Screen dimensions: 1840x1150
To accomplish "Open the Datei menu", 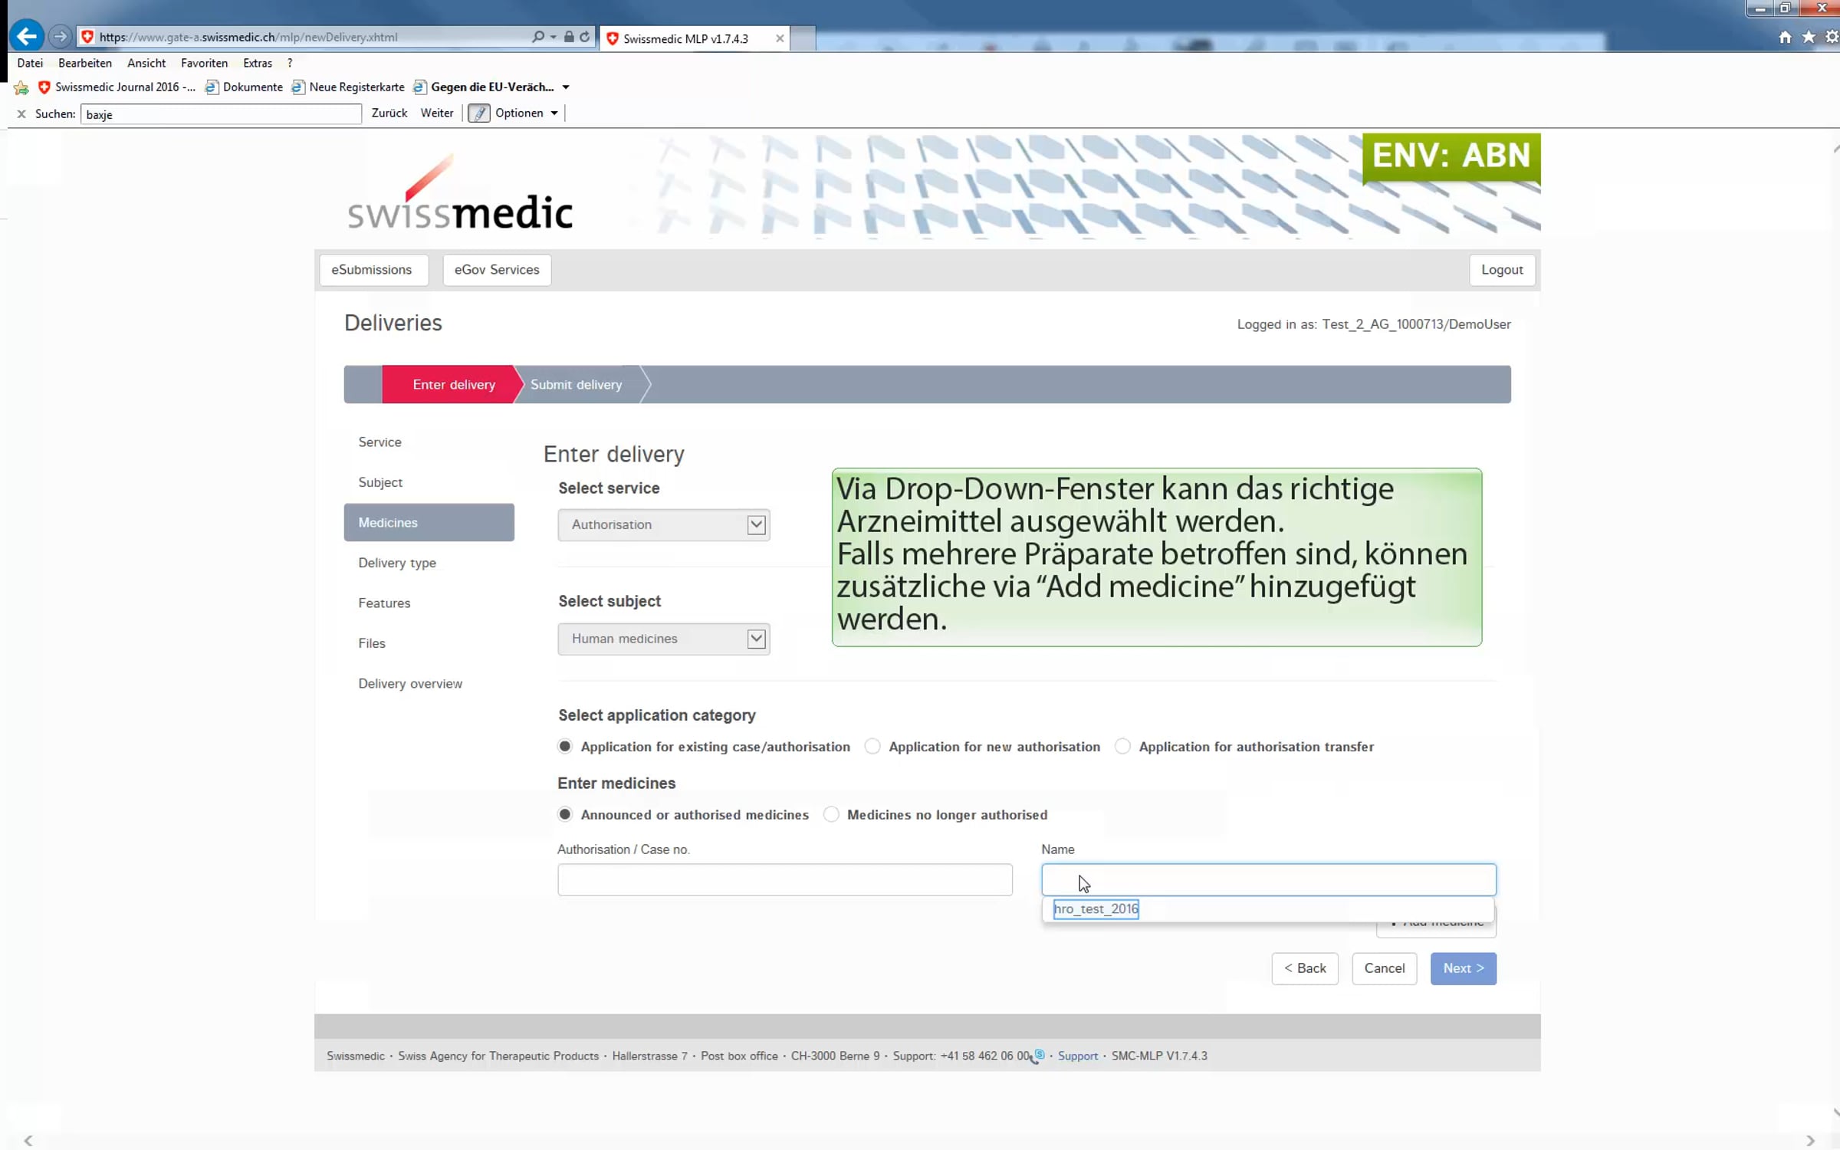I will point(30,63).
